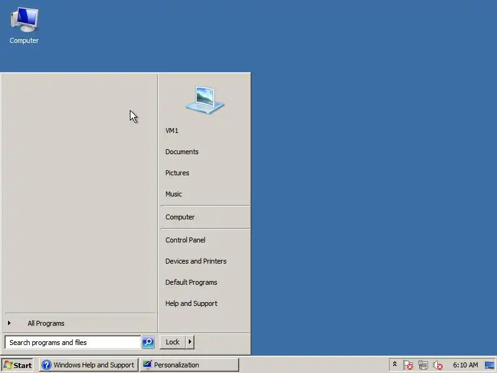Open Devices and Printers

pyautogui.click(x=205, y=261)
